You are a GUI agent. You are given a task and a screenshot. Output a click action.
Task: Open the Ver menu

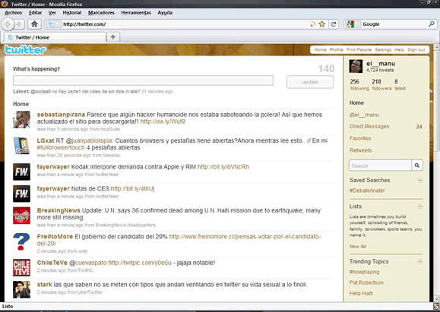click(52, 13)
